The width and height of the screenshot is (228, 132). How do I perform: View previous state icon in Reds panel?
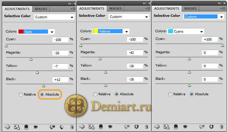[52, 127]
